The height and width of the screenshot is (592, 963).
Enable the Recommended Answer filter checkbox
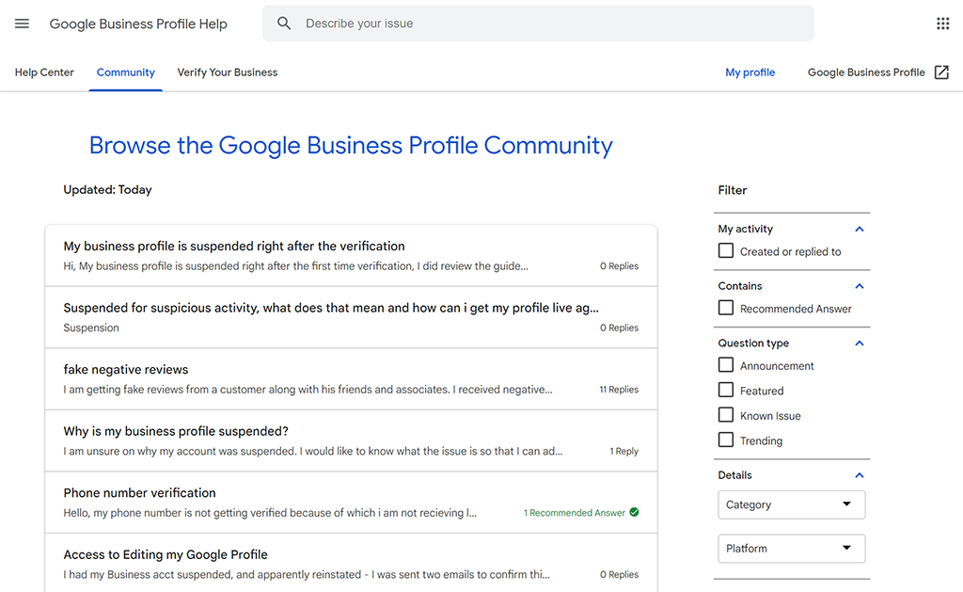[726, 308]
